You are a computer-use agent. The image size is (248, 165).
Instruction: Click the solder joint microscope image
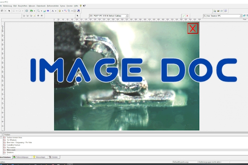[127, 76]
